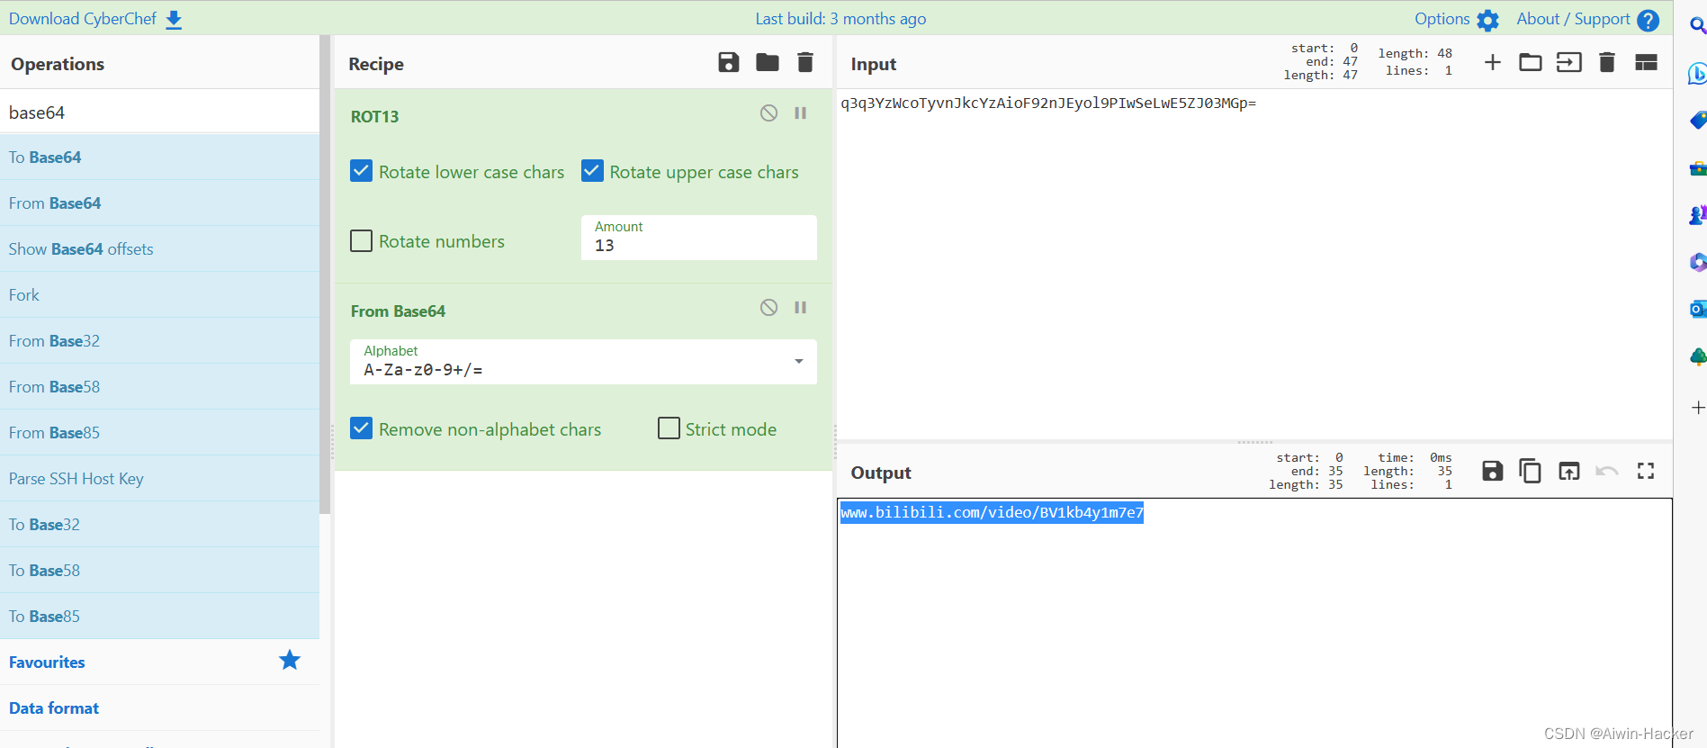
Task: Add a new input tab
Action: tap(1492, 62)
